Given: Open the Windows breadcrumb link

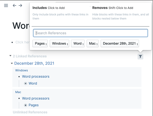Looking at the screenshot, I should pos(21,71).
